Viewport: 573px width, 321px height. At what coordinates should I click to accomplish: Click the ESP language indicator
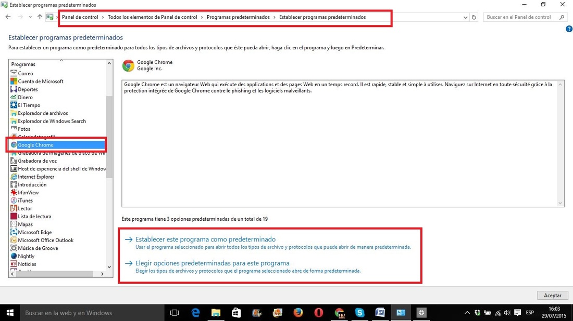530,313
